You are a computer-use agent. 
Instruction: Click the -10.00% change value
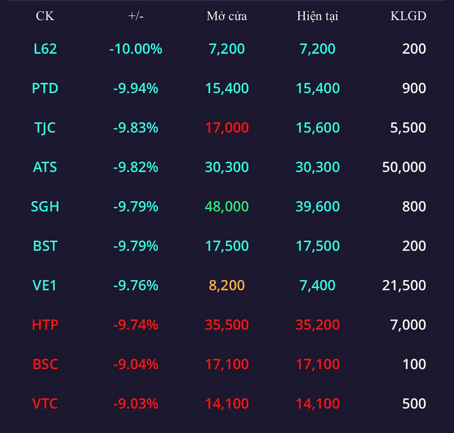tap(136, 48)
